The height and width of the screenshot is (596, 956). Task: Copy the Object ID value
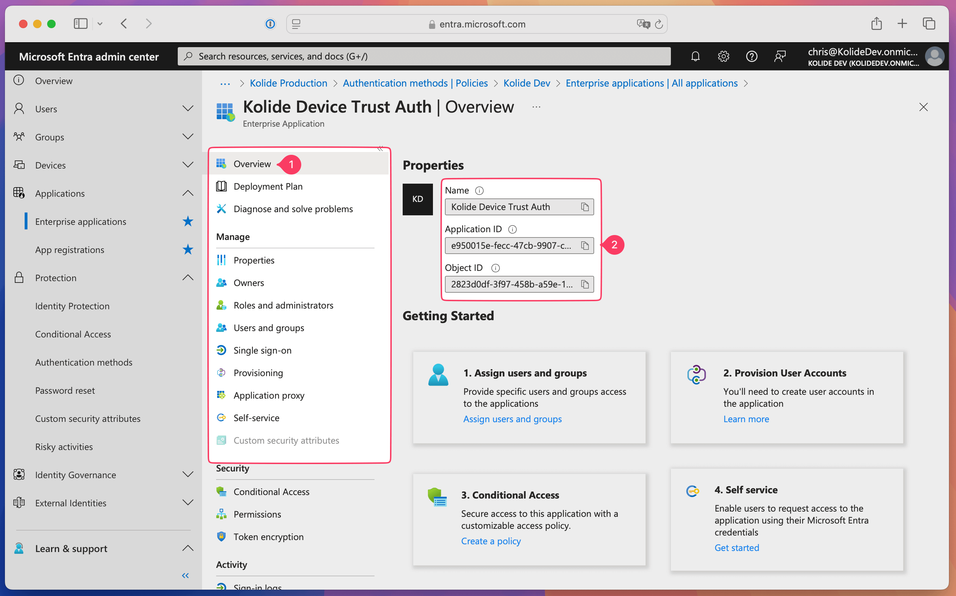585,284
